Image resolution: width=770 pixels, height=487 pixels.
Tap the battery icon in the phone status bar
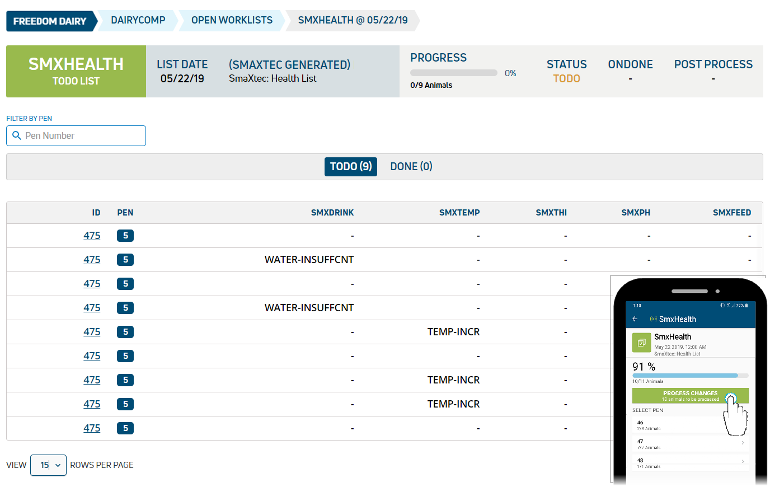coord(746,305)
